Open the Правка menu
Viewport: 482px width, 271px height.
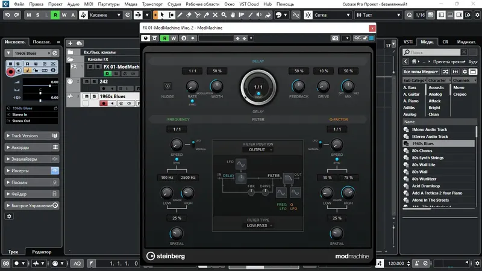click(36, 4)
